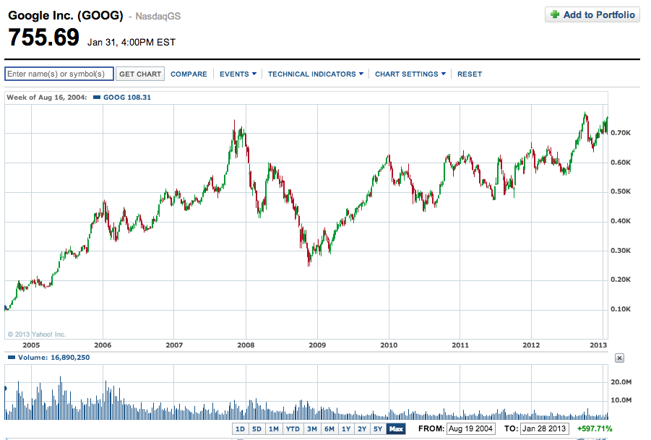651x440 pixels.
Task: Expand the Technical Indicators dropdown
Action: click(x=315, y=74)
